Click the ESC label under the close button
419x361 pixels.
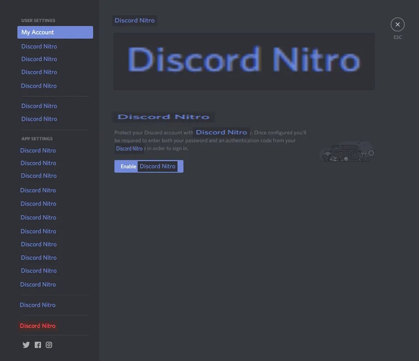tap(397, 37)
